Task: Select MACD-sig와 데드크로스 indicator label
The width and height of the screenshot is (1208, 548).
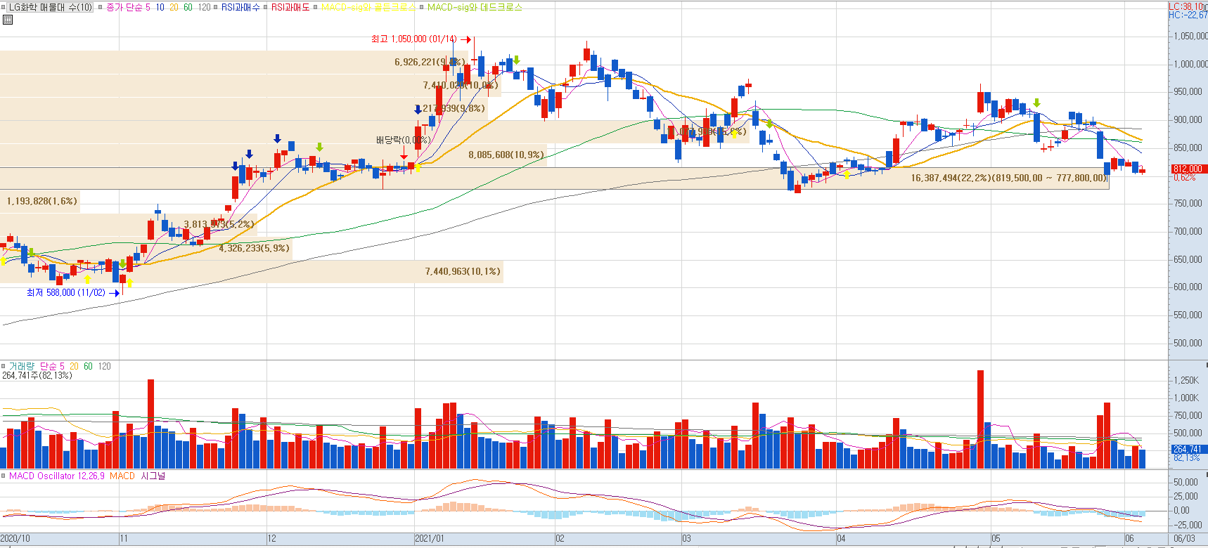Action: coord(475,7)
